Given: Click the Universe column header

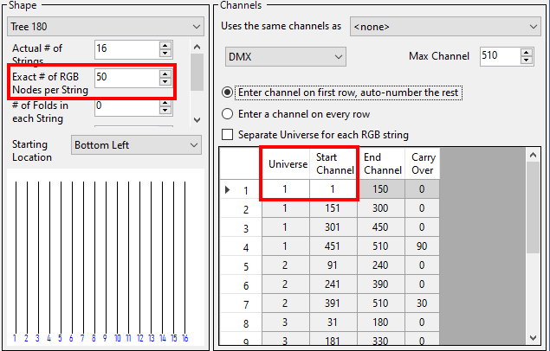Looking at the screenshot, I should (288, 163).
